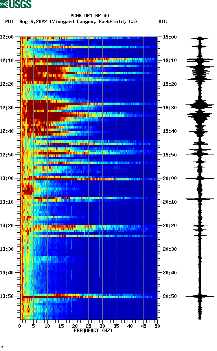Click the '19:50' UTC time label
This screenshot has width=217, height=351.
pos(170,155)
